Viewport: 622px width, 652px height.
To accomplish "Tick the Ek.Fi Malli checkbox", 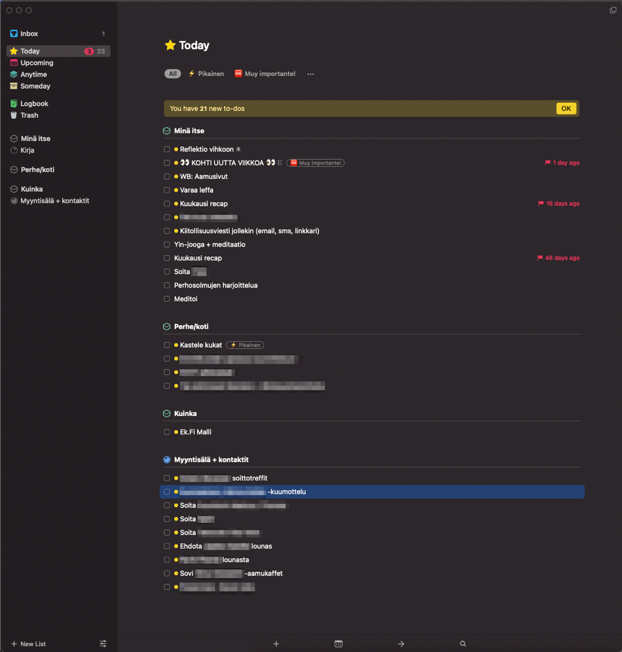I will click(x=167, y=432).
